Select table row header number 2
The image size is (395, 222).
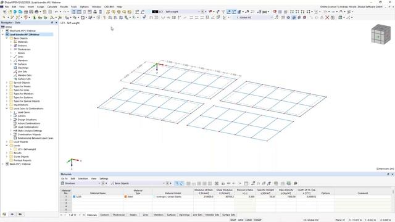click(66, 200)
